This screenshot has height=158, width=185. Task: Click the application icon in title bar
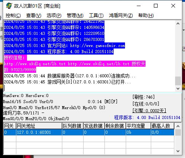[x=9, y=6]
